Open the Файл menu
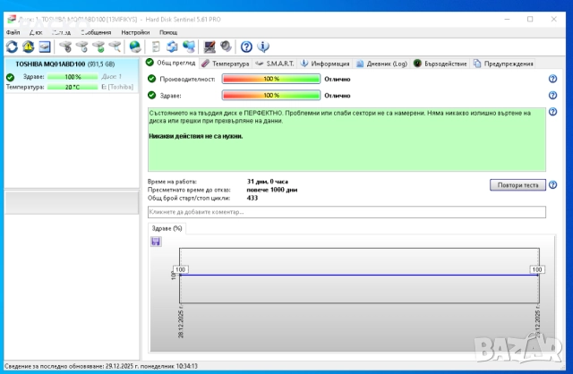 [x=13, y=31]
